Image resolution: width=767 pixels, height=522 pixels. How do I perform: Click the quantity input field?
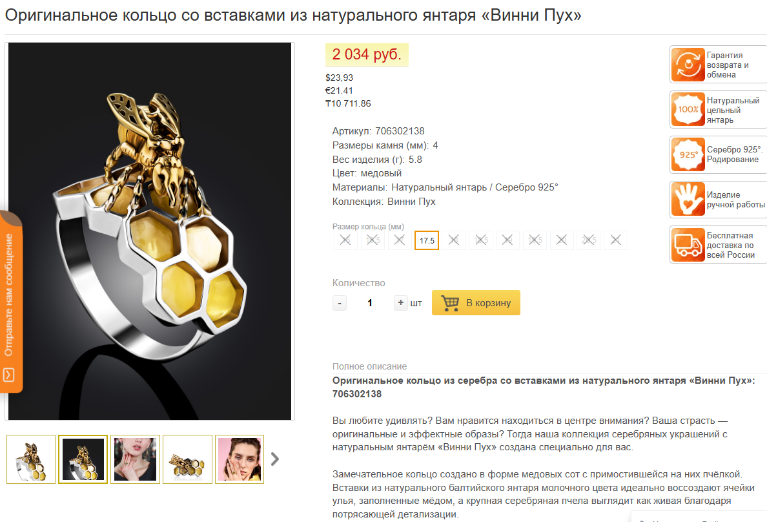coord(371,303)
